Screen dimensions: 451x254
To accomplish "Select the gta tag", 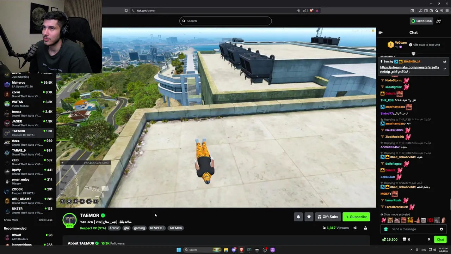I will (x=126, y=228).
